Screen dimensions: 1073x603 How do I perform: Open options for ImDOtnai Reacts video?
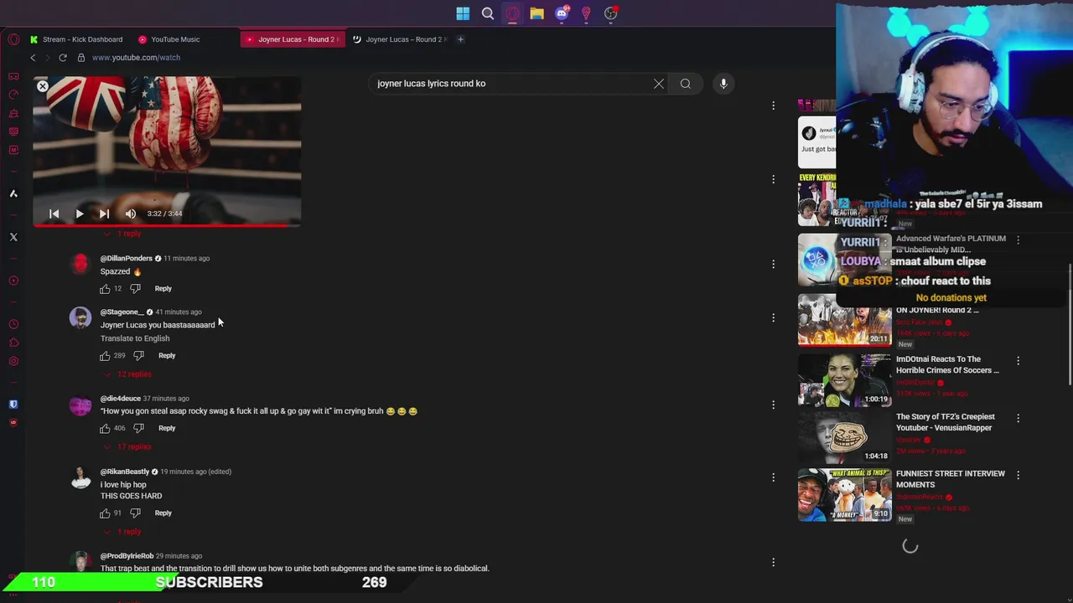tap(1018, 361)
